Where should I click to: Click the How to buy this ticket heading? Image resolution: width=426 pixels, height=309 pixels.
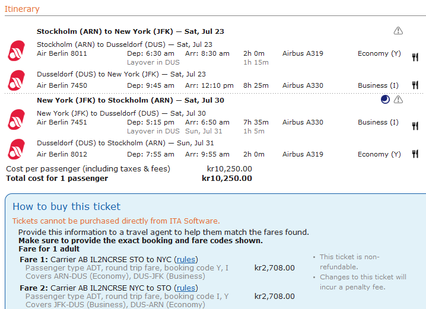coord(66,206)
